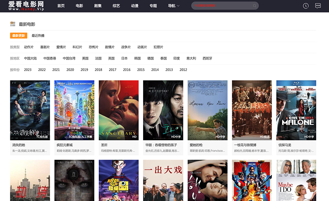This screenshot has height=201, width=329.
Task: Go to the 首页 nav item
Action: [61, 6]
